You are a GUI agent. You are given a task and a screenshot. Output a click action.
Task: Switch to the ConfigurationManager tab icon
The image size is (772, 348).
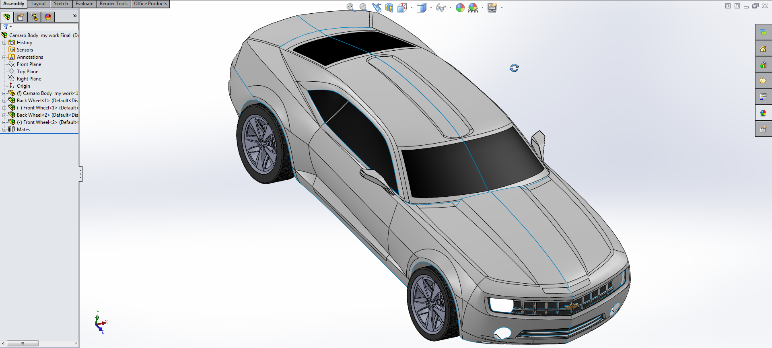click(34, 17)
